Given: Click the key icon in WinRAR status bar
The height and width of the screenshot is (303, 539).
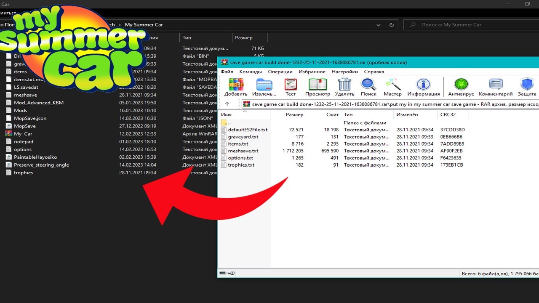Looking at the screenshot, I should (231, 273).
